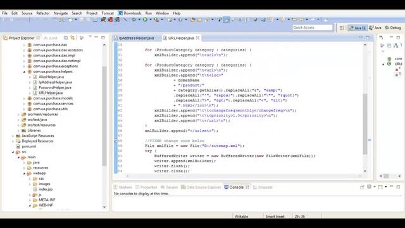
Task: Expand the css folder
Action: click(x=30, y=179)
